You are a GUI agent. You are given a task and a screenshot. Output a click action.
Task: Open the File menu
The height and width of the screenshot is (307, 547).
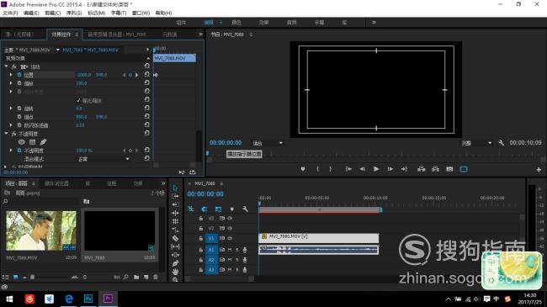(10, 13)
